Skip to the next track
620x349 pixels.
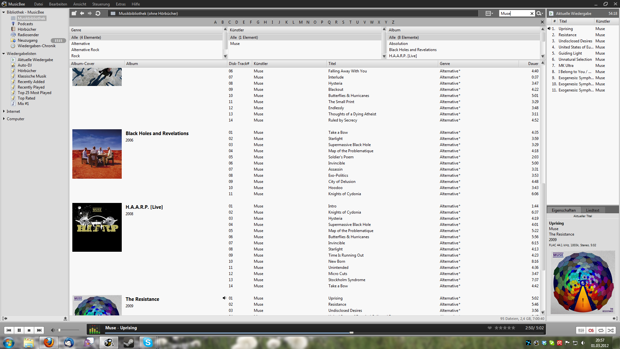tap(39, 330)
